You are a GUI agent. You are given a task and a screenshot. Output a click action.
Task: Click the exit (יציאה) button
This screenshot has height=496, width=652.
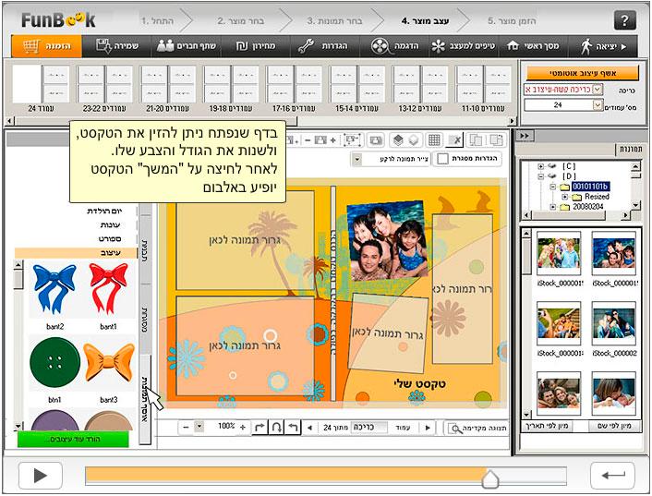(603, 46)
